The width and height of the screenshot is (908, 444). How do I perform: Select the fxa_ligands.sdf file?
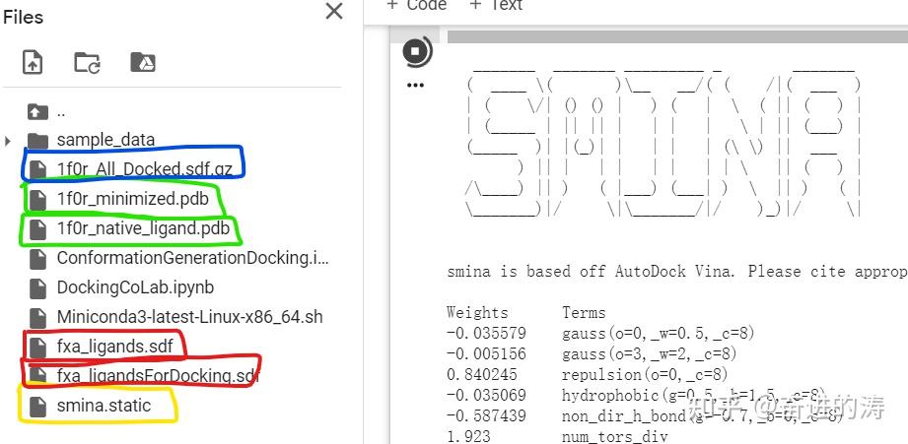tap(114, 347)
